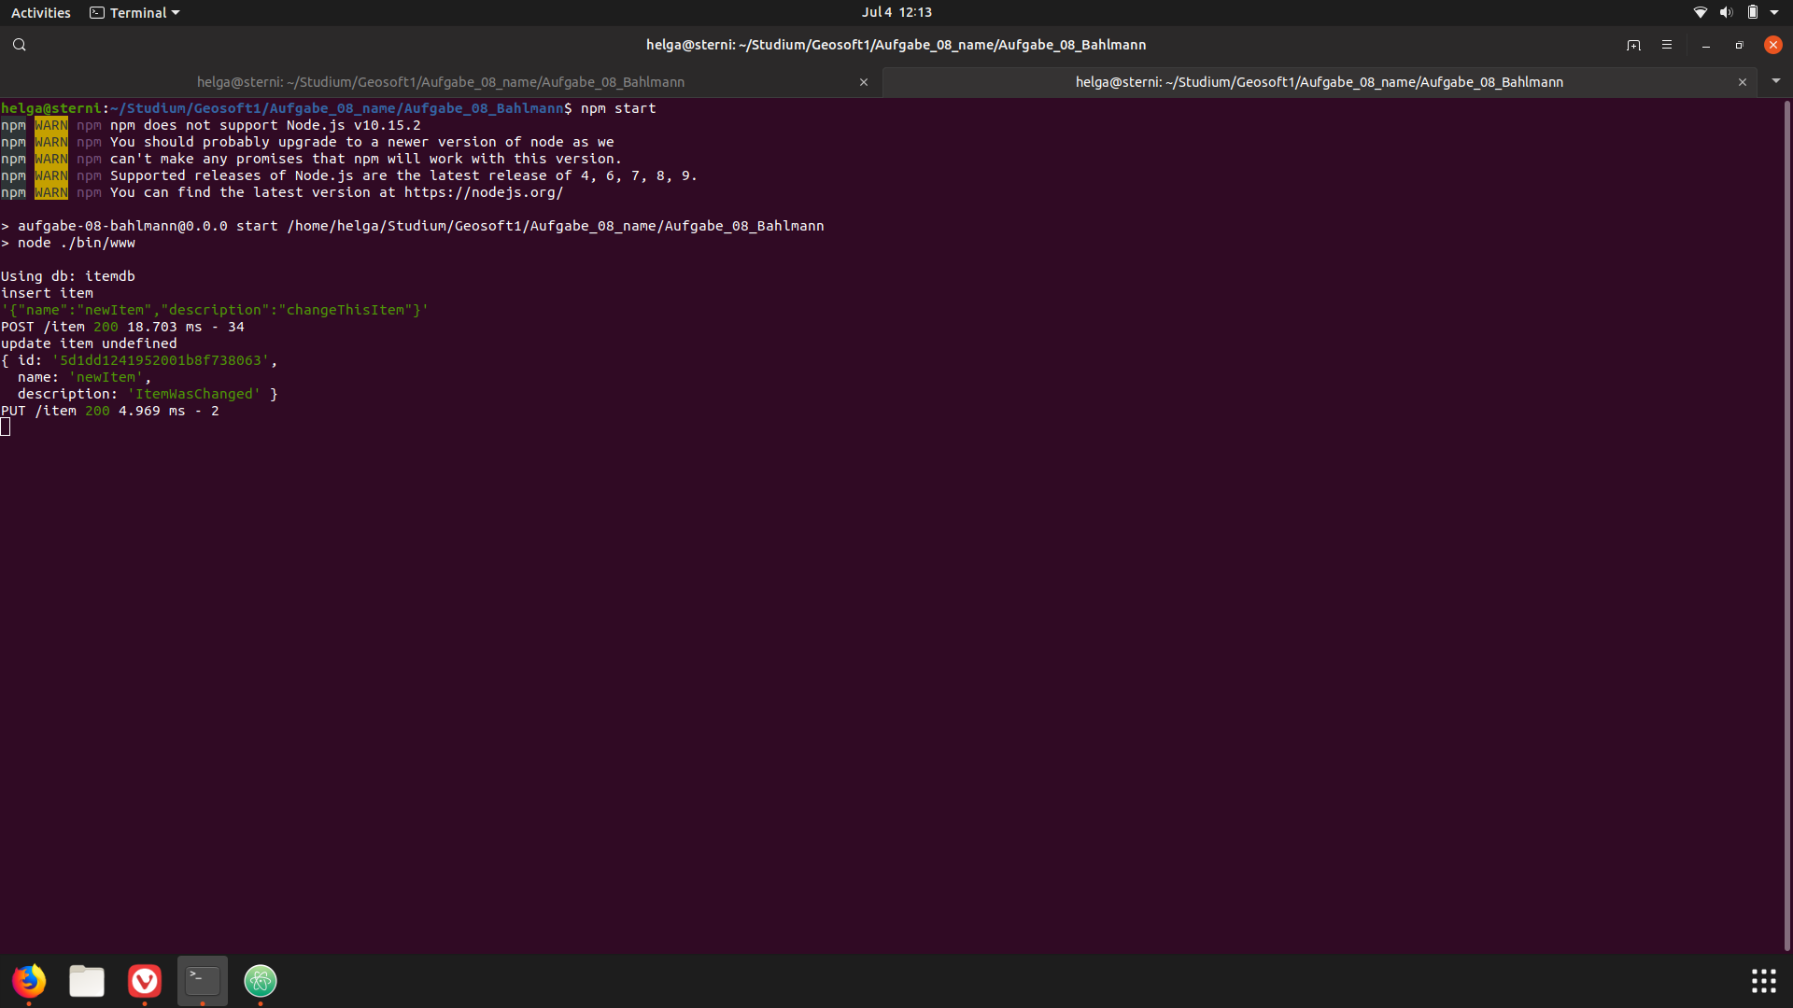1793x1008 pixels.
Task: Click the volume speaker icon
Action: click(1726, 12)
